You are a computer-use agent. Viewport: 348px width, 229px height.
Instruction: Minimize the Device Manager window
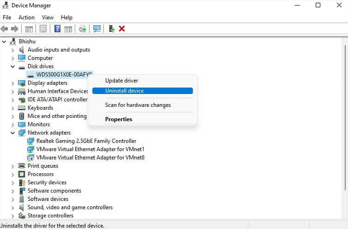point(297,5)
